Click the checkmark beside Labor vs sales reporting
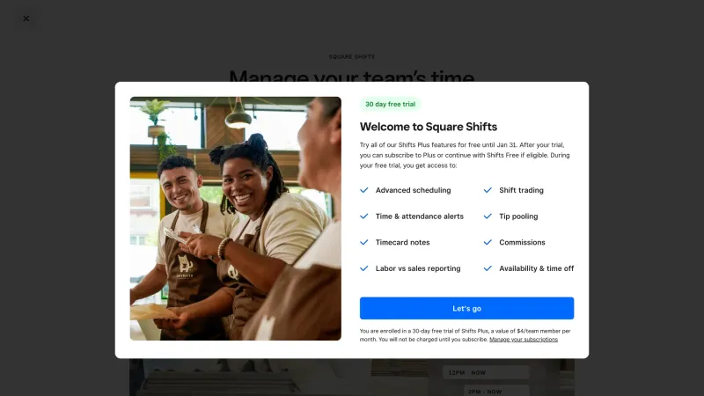The image size is (704, 396). pyautogui.click(x=364, y=268)
